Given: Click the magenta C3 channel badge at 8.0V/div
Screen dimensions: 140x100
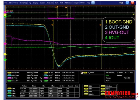Looking at the screenshot, I should (x=9, y=78).
